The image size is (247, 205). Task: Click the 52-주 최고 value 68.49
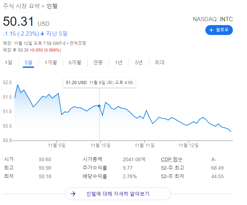217,168
